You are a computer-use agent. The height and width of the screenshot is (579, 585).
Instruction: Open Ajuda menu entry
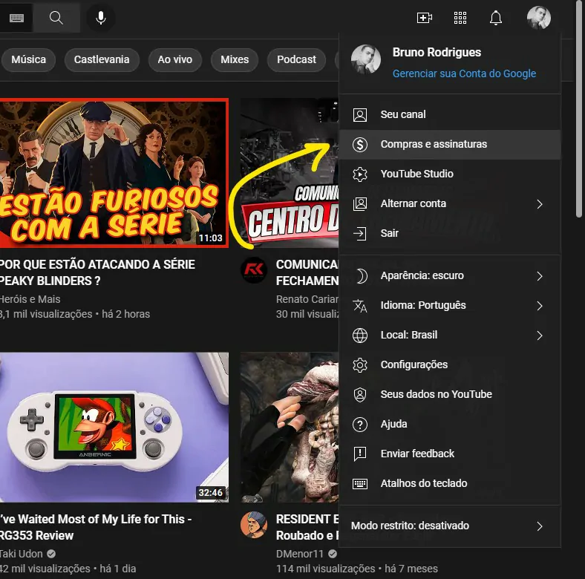pyautogui.click(x=450, y=424)
